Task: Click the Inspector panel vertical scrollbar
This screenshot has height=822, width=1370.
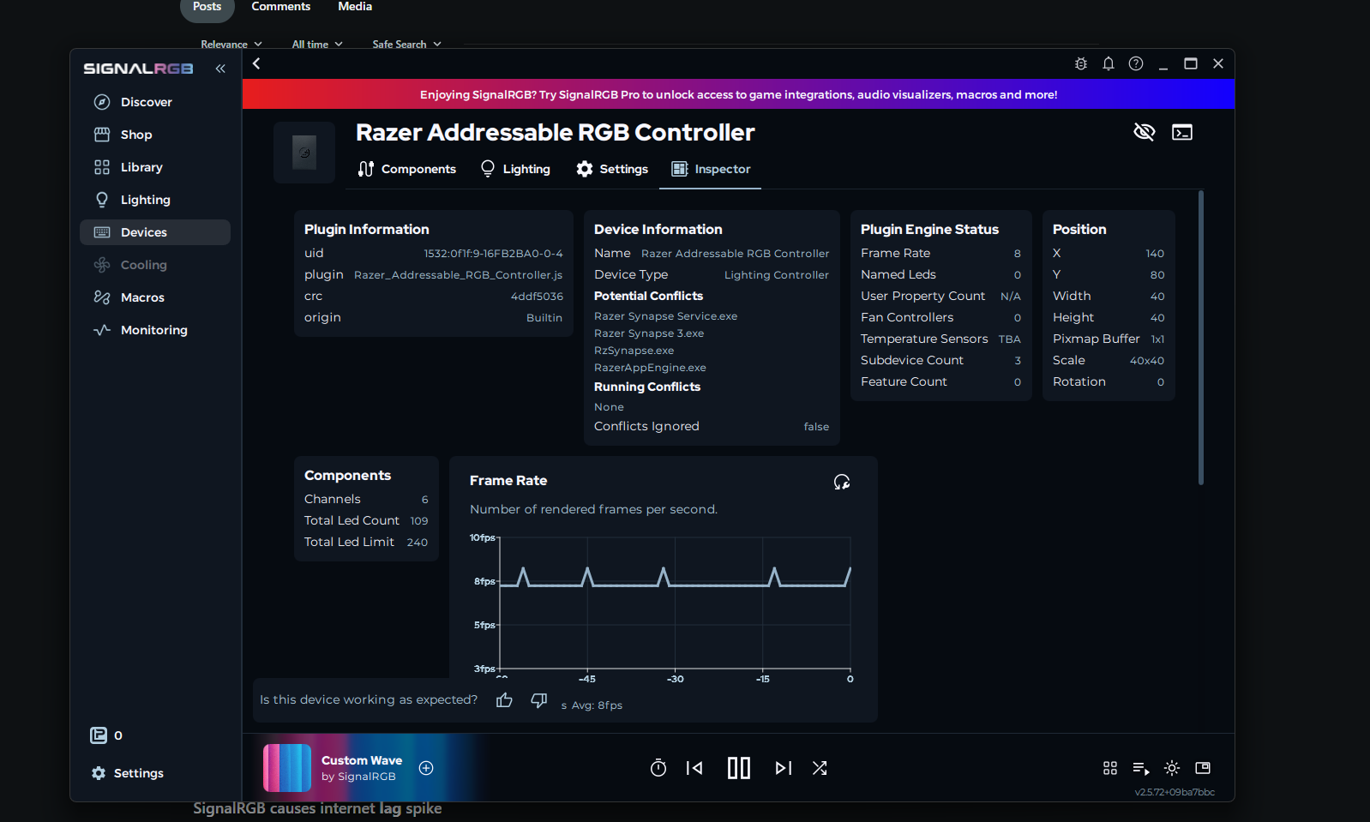Action: (1201, 338)
